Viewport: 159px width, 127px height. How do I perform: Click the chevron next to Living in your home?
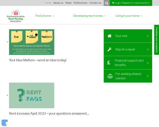pos(142,16)
